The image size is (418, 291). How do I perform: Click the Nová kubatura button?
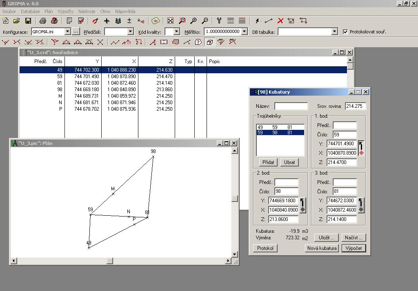(322, 248)
